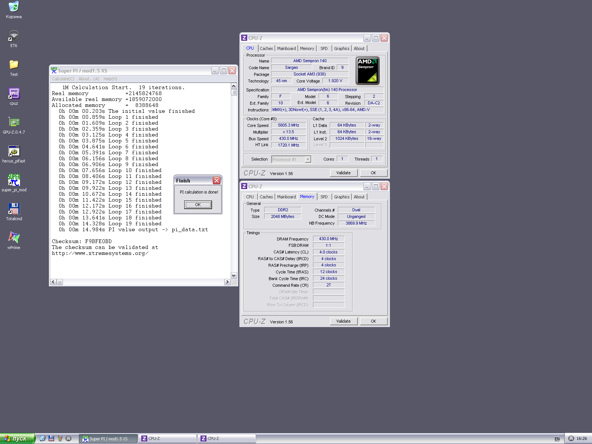Click the Size value 2048 MBytes
Image resolution: width=592 pixels, height=444 pixels.
283,216
